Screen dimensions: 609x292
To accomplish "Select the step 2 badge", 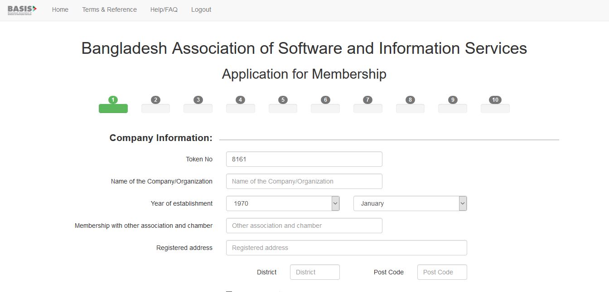I will click(155, 100).
